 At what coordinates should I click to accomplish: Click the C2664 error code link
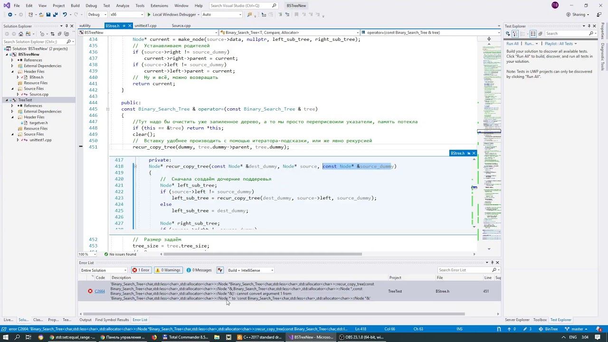tap(100, 291)
